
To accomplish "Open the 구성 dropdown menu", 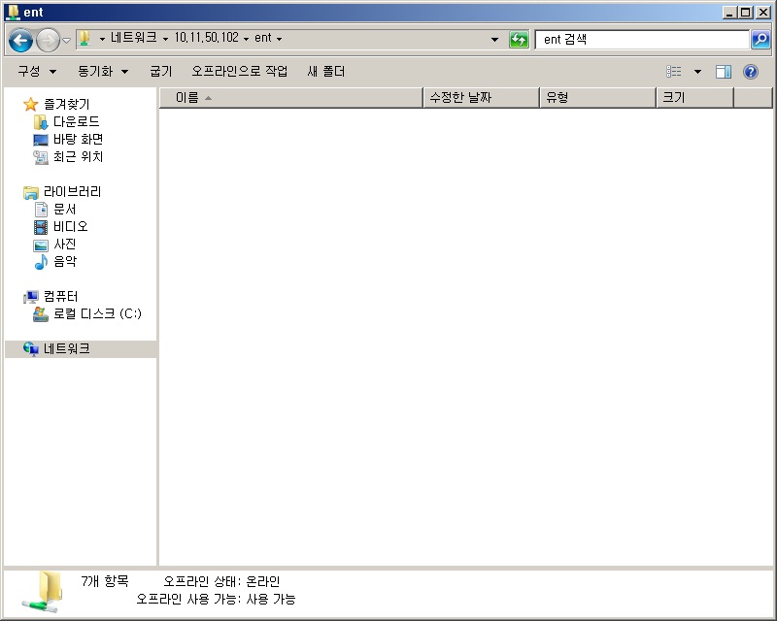I will [37, 71].
